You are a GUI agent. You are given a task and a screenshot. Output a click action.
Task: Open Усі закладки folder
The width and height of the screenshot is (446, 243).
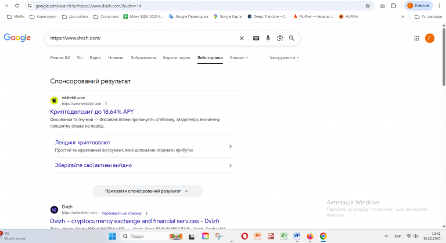click(x=429, y=16)
